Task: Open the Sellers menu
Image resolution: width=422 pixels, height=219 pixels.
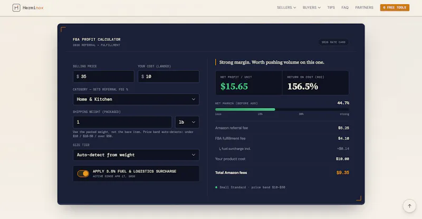Action: [x=286, y=7]
